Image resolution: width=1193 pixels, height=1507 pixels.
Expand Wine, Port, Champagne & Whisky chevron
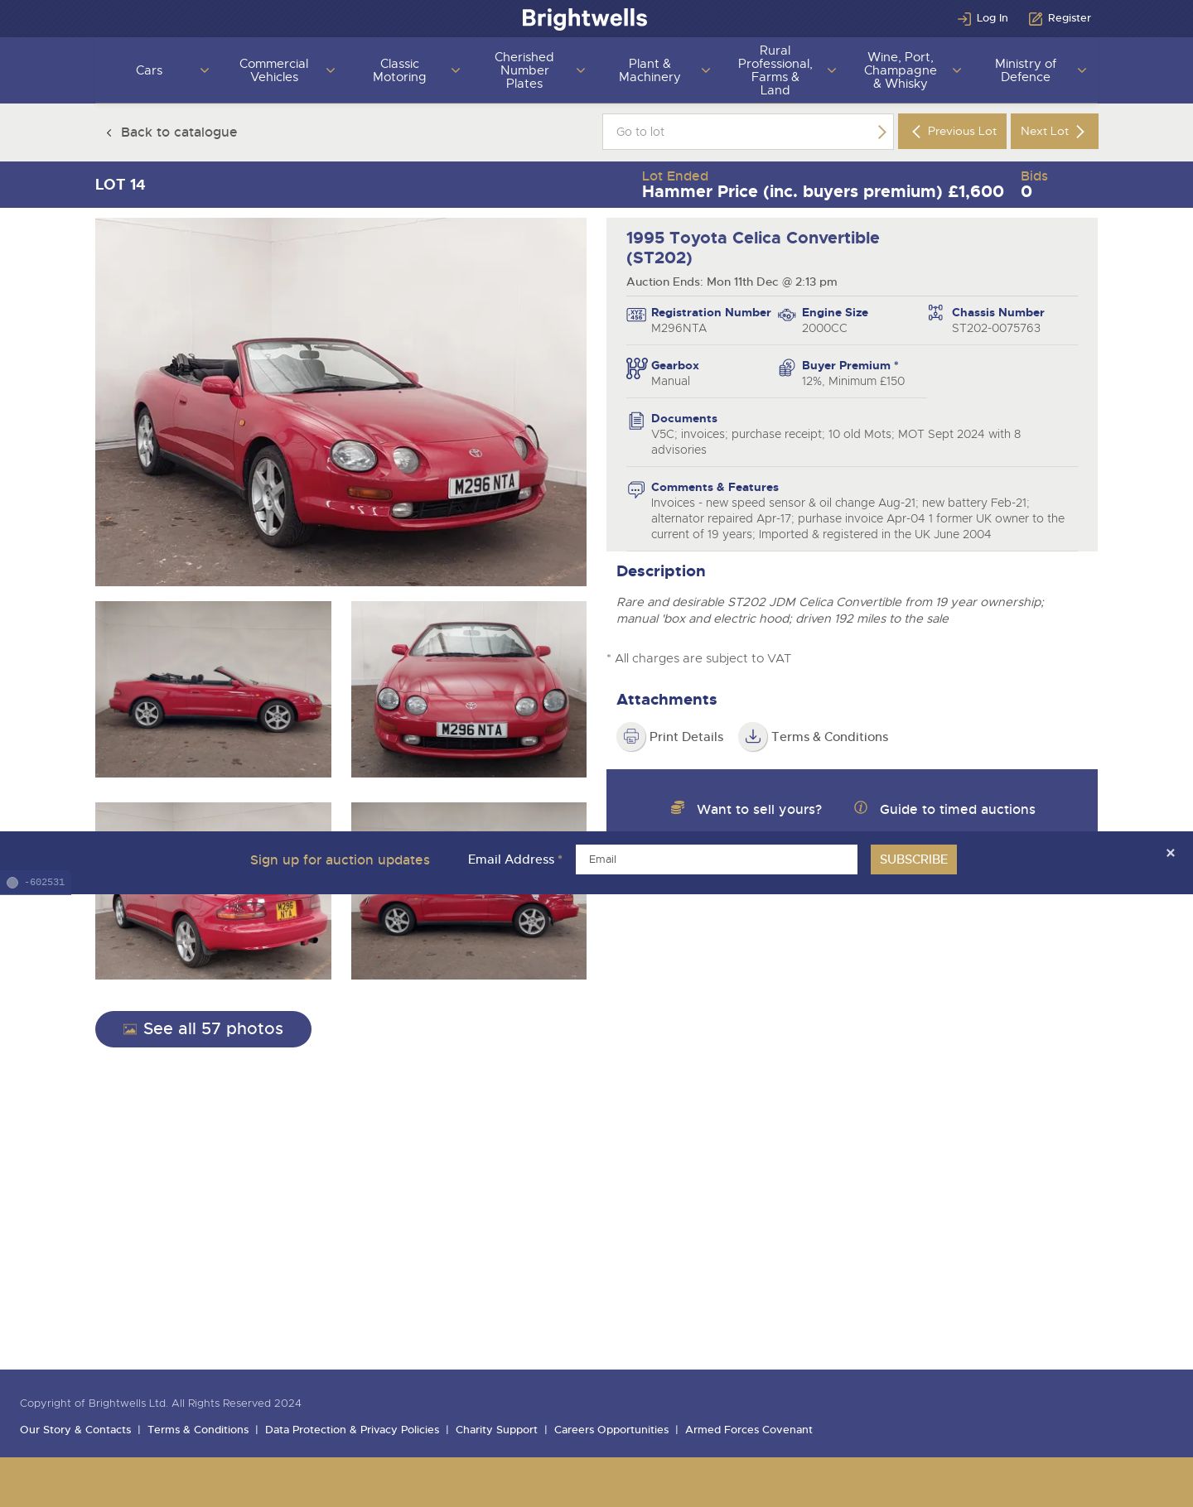coord(957,70)
